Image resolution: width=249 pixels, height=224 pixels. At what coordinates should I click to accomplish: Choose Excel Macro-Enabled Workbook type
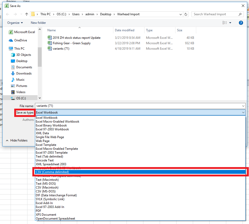point(140,122)
